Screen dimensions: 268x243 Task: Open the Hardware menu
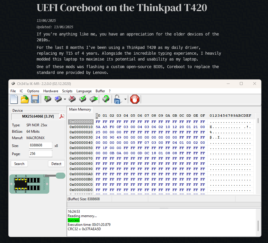pos(51,91)
